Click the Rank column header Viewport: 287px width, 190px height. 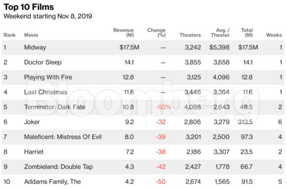[x=10, y=35]
